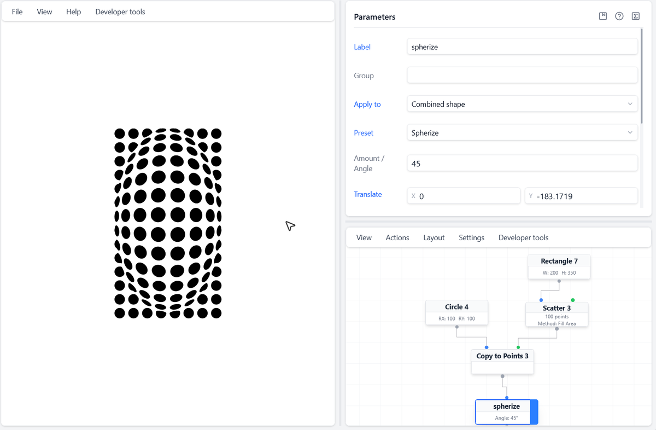Image resolution: width=656 pixels, height=430 pixels.
Task: Select the Rectangle 7 node
Action: click(559, 266)
